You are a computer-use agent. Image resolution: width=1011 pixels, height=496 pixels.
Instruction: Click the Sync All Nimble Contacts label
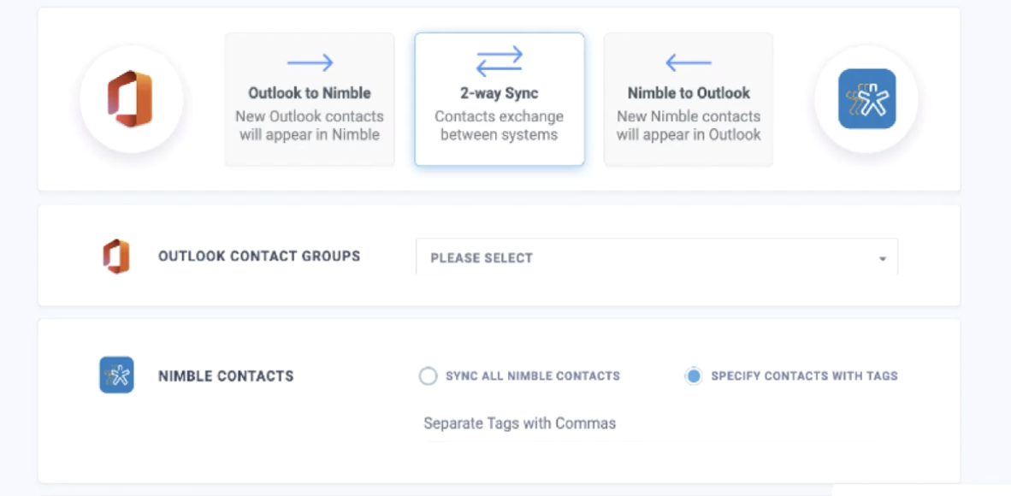(532, 376)
